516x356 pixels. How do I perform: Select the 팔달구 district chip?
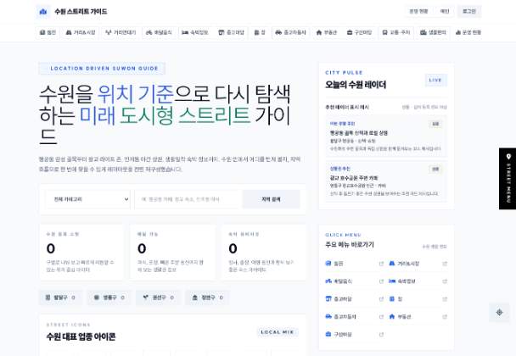click(x=60, y=298)
